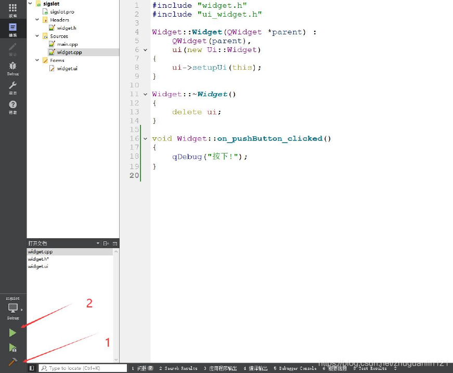This screenshot has width=453, height=373.
Task: Toggle the left sidebar visibility button
Action: click(x=32, y=368)
